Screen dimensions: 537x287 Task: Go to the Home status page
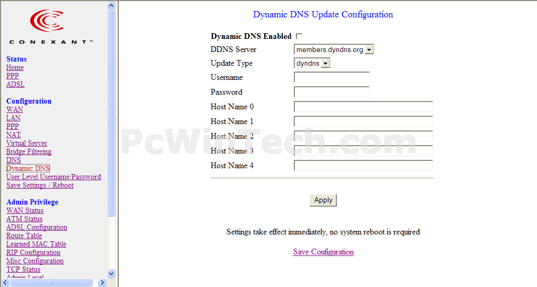[15, 68]
